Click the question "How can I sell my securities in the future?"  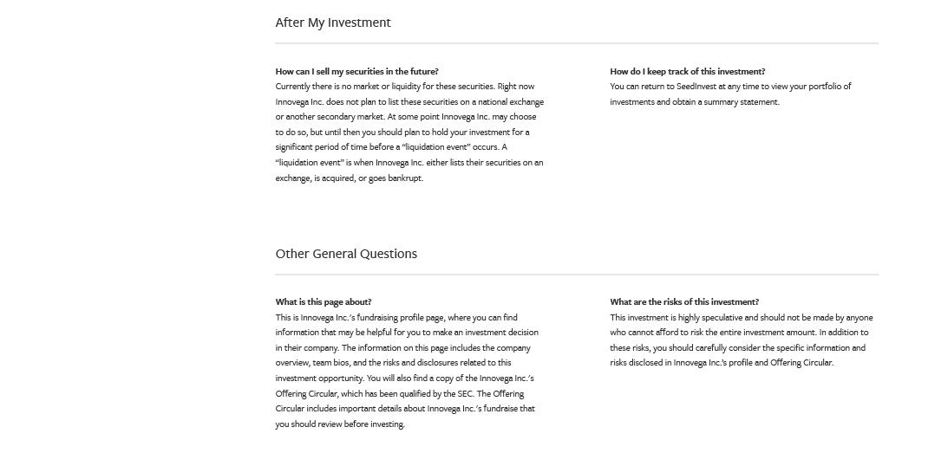point(356,71)
